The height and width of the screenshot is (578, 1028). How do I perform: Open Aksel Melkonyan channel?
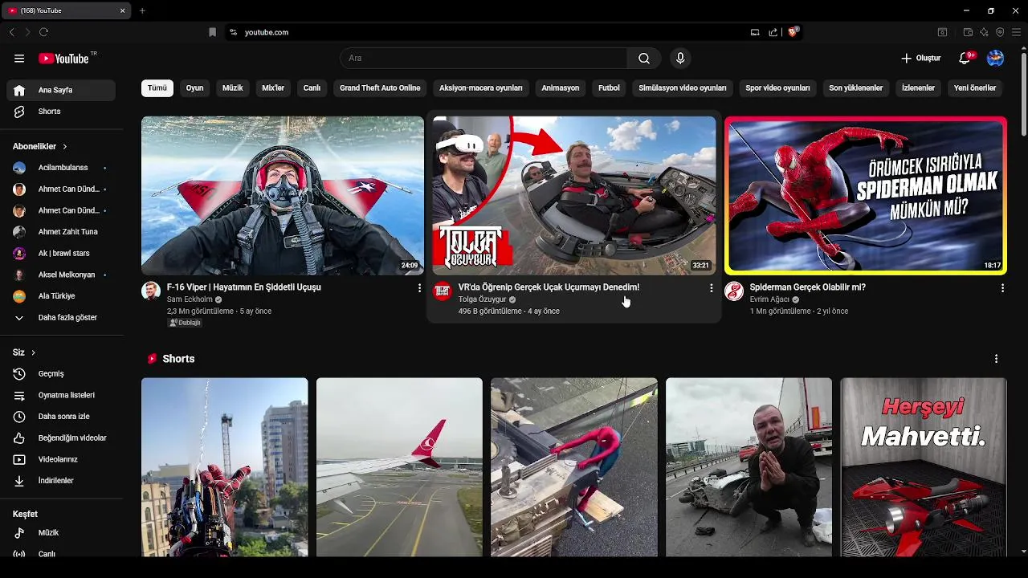[x=61, y=275]
